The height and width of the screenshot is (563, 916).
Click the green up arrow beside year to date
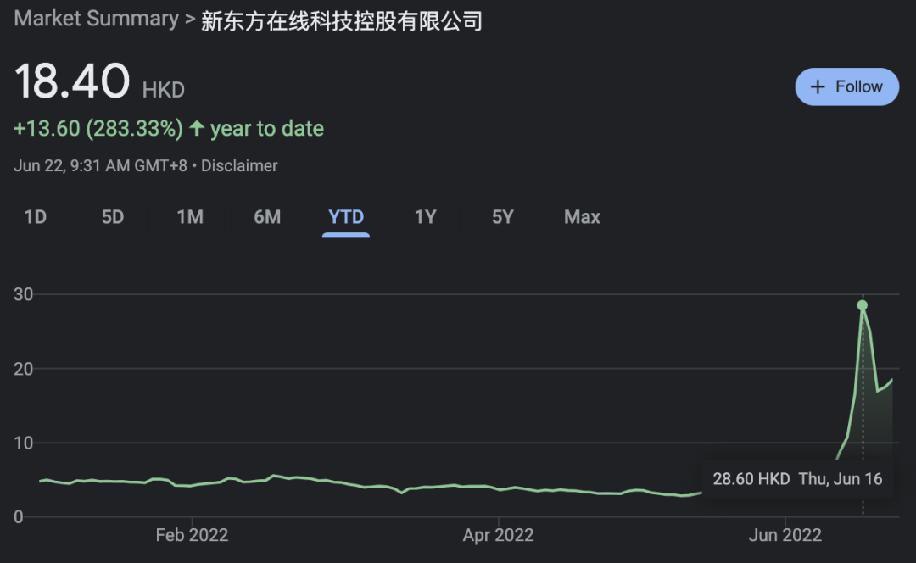point(197,129)
